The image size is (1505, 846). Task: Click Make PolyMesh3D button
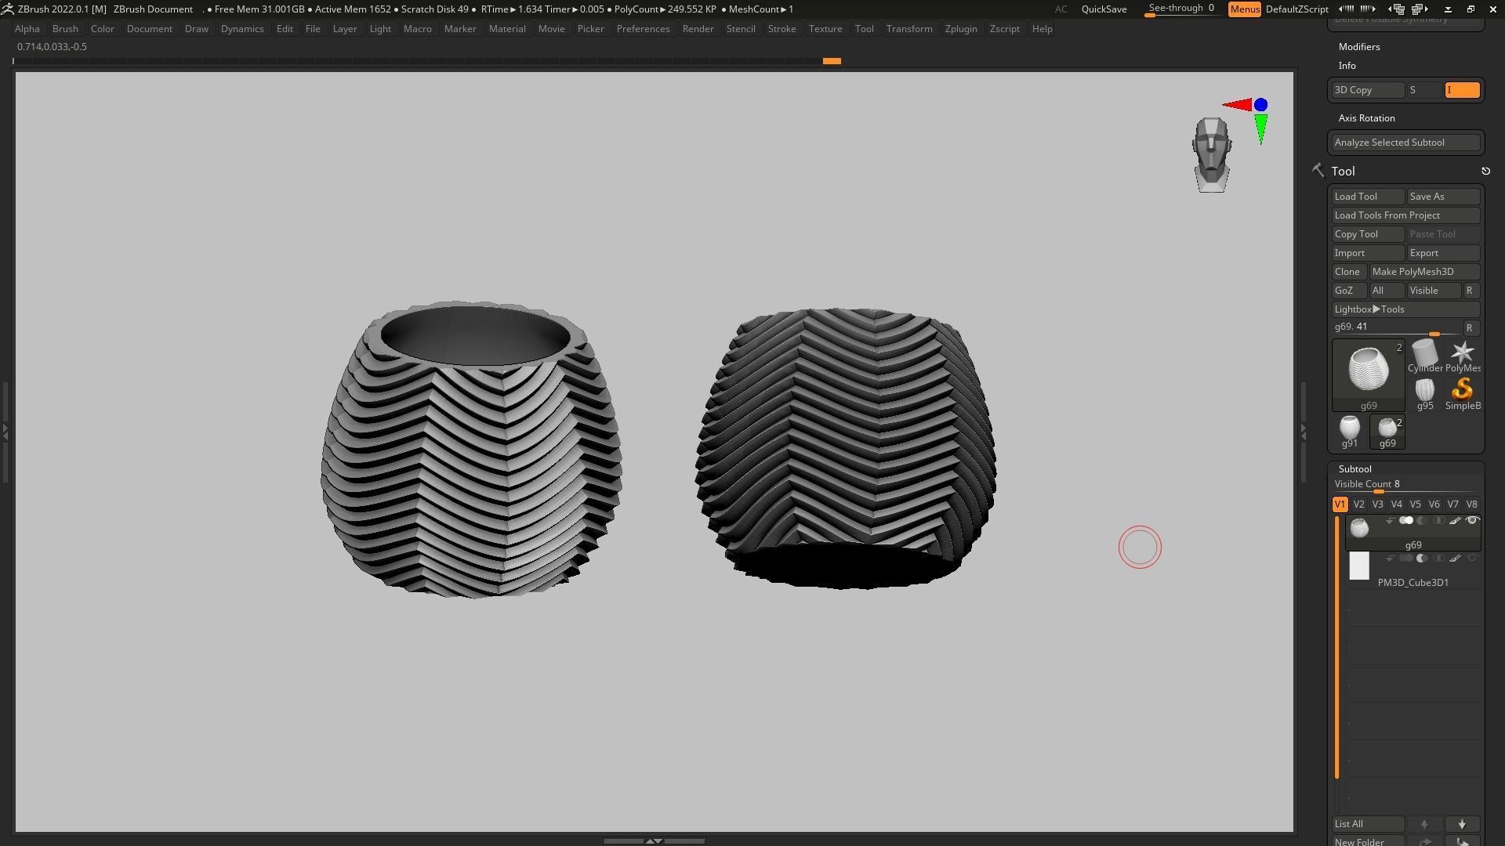pos(1424,272)
